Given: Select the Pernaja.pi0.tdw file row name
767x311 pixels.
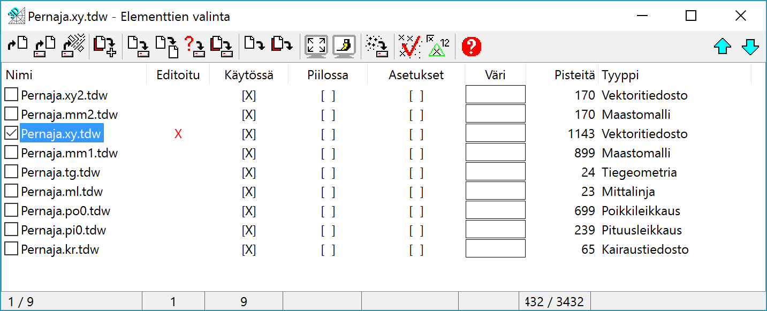Looking at the screenshot, I should coord(63,230).
